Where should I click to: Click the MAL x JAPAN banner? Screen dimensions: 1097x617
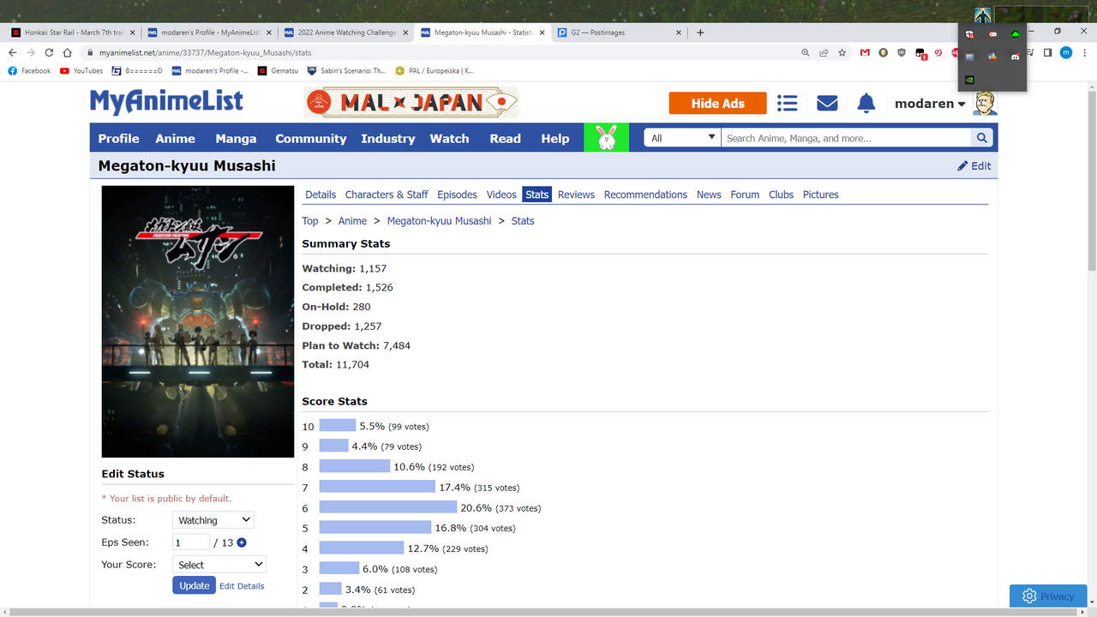click(x=411, y=103)
